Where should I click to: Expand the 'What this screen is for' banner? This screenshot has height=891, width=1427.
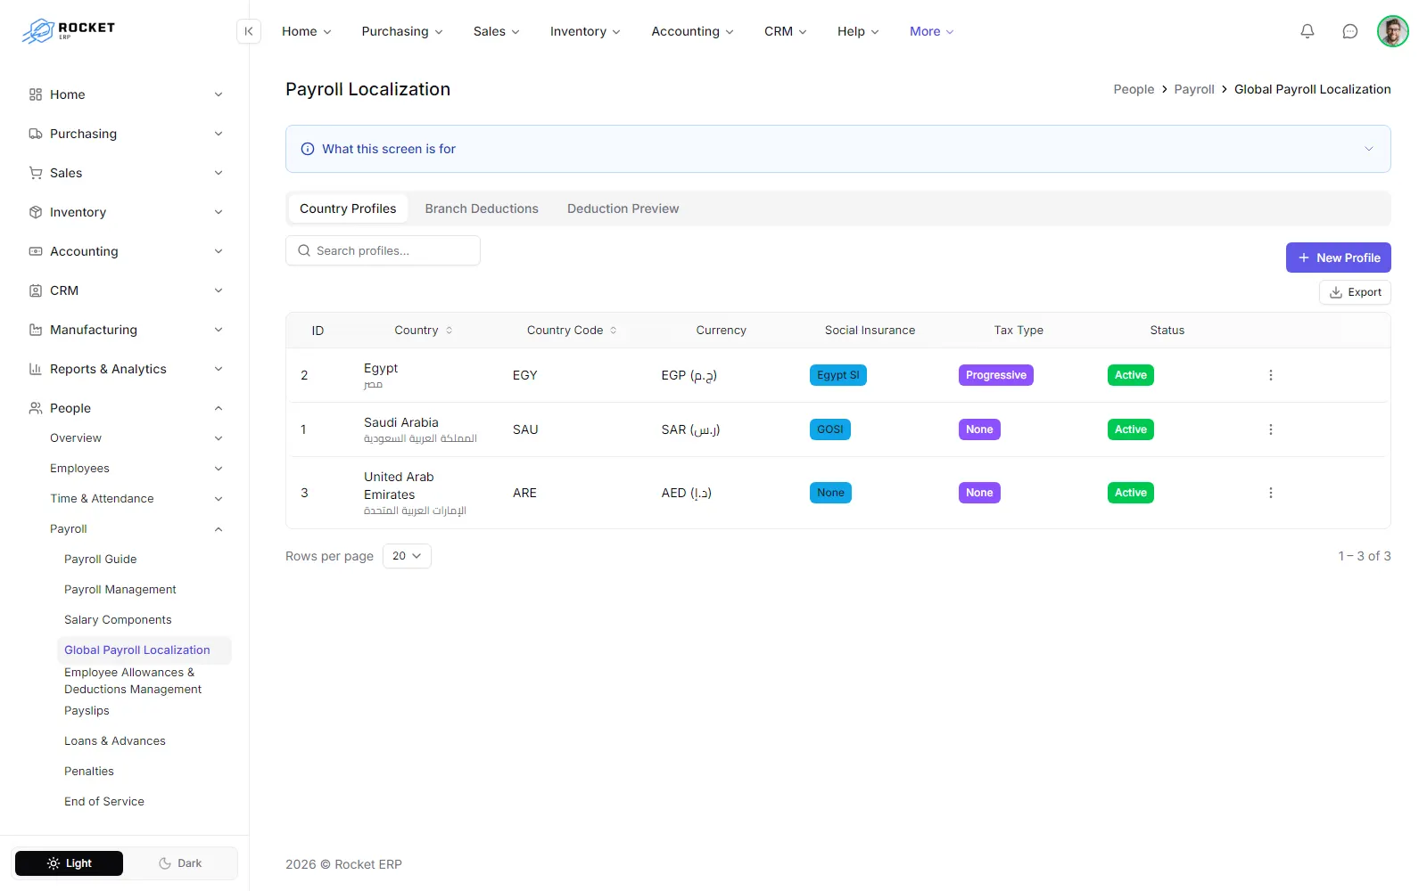1369,149
